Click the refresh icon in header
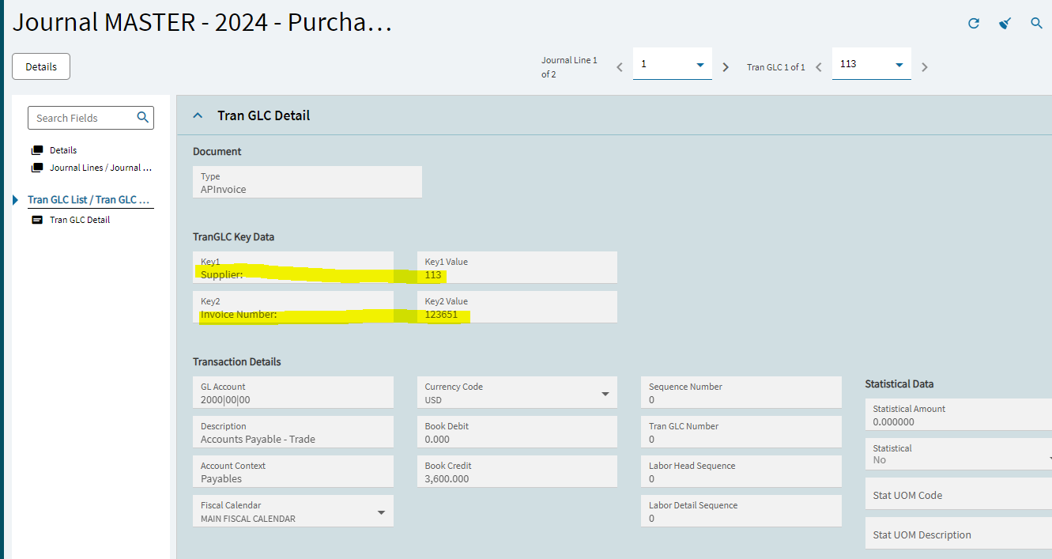 coord(974,24)
